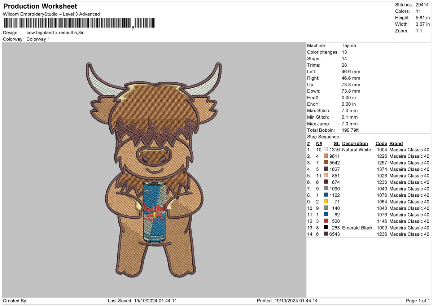433x306 pixels.
Task: Click the 'Down:' label
Action: (x=314, y=91)
